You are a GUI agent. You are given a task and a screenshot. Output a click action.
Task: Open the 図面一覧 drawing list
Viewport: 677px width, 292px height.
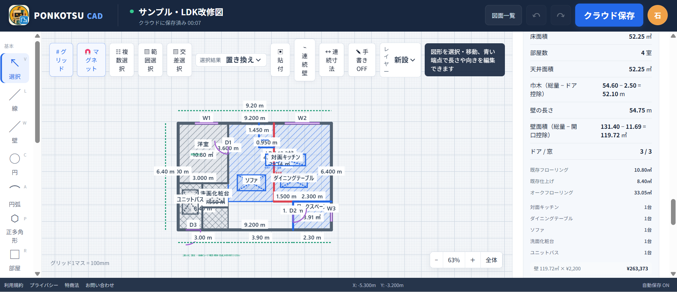(x=503, y=15)
